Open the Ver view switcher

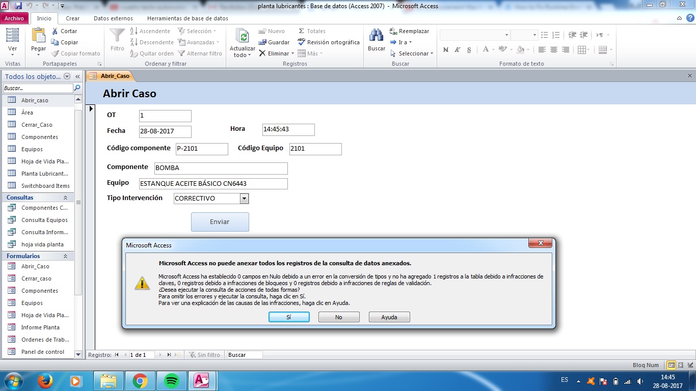[x=12, y=43]
